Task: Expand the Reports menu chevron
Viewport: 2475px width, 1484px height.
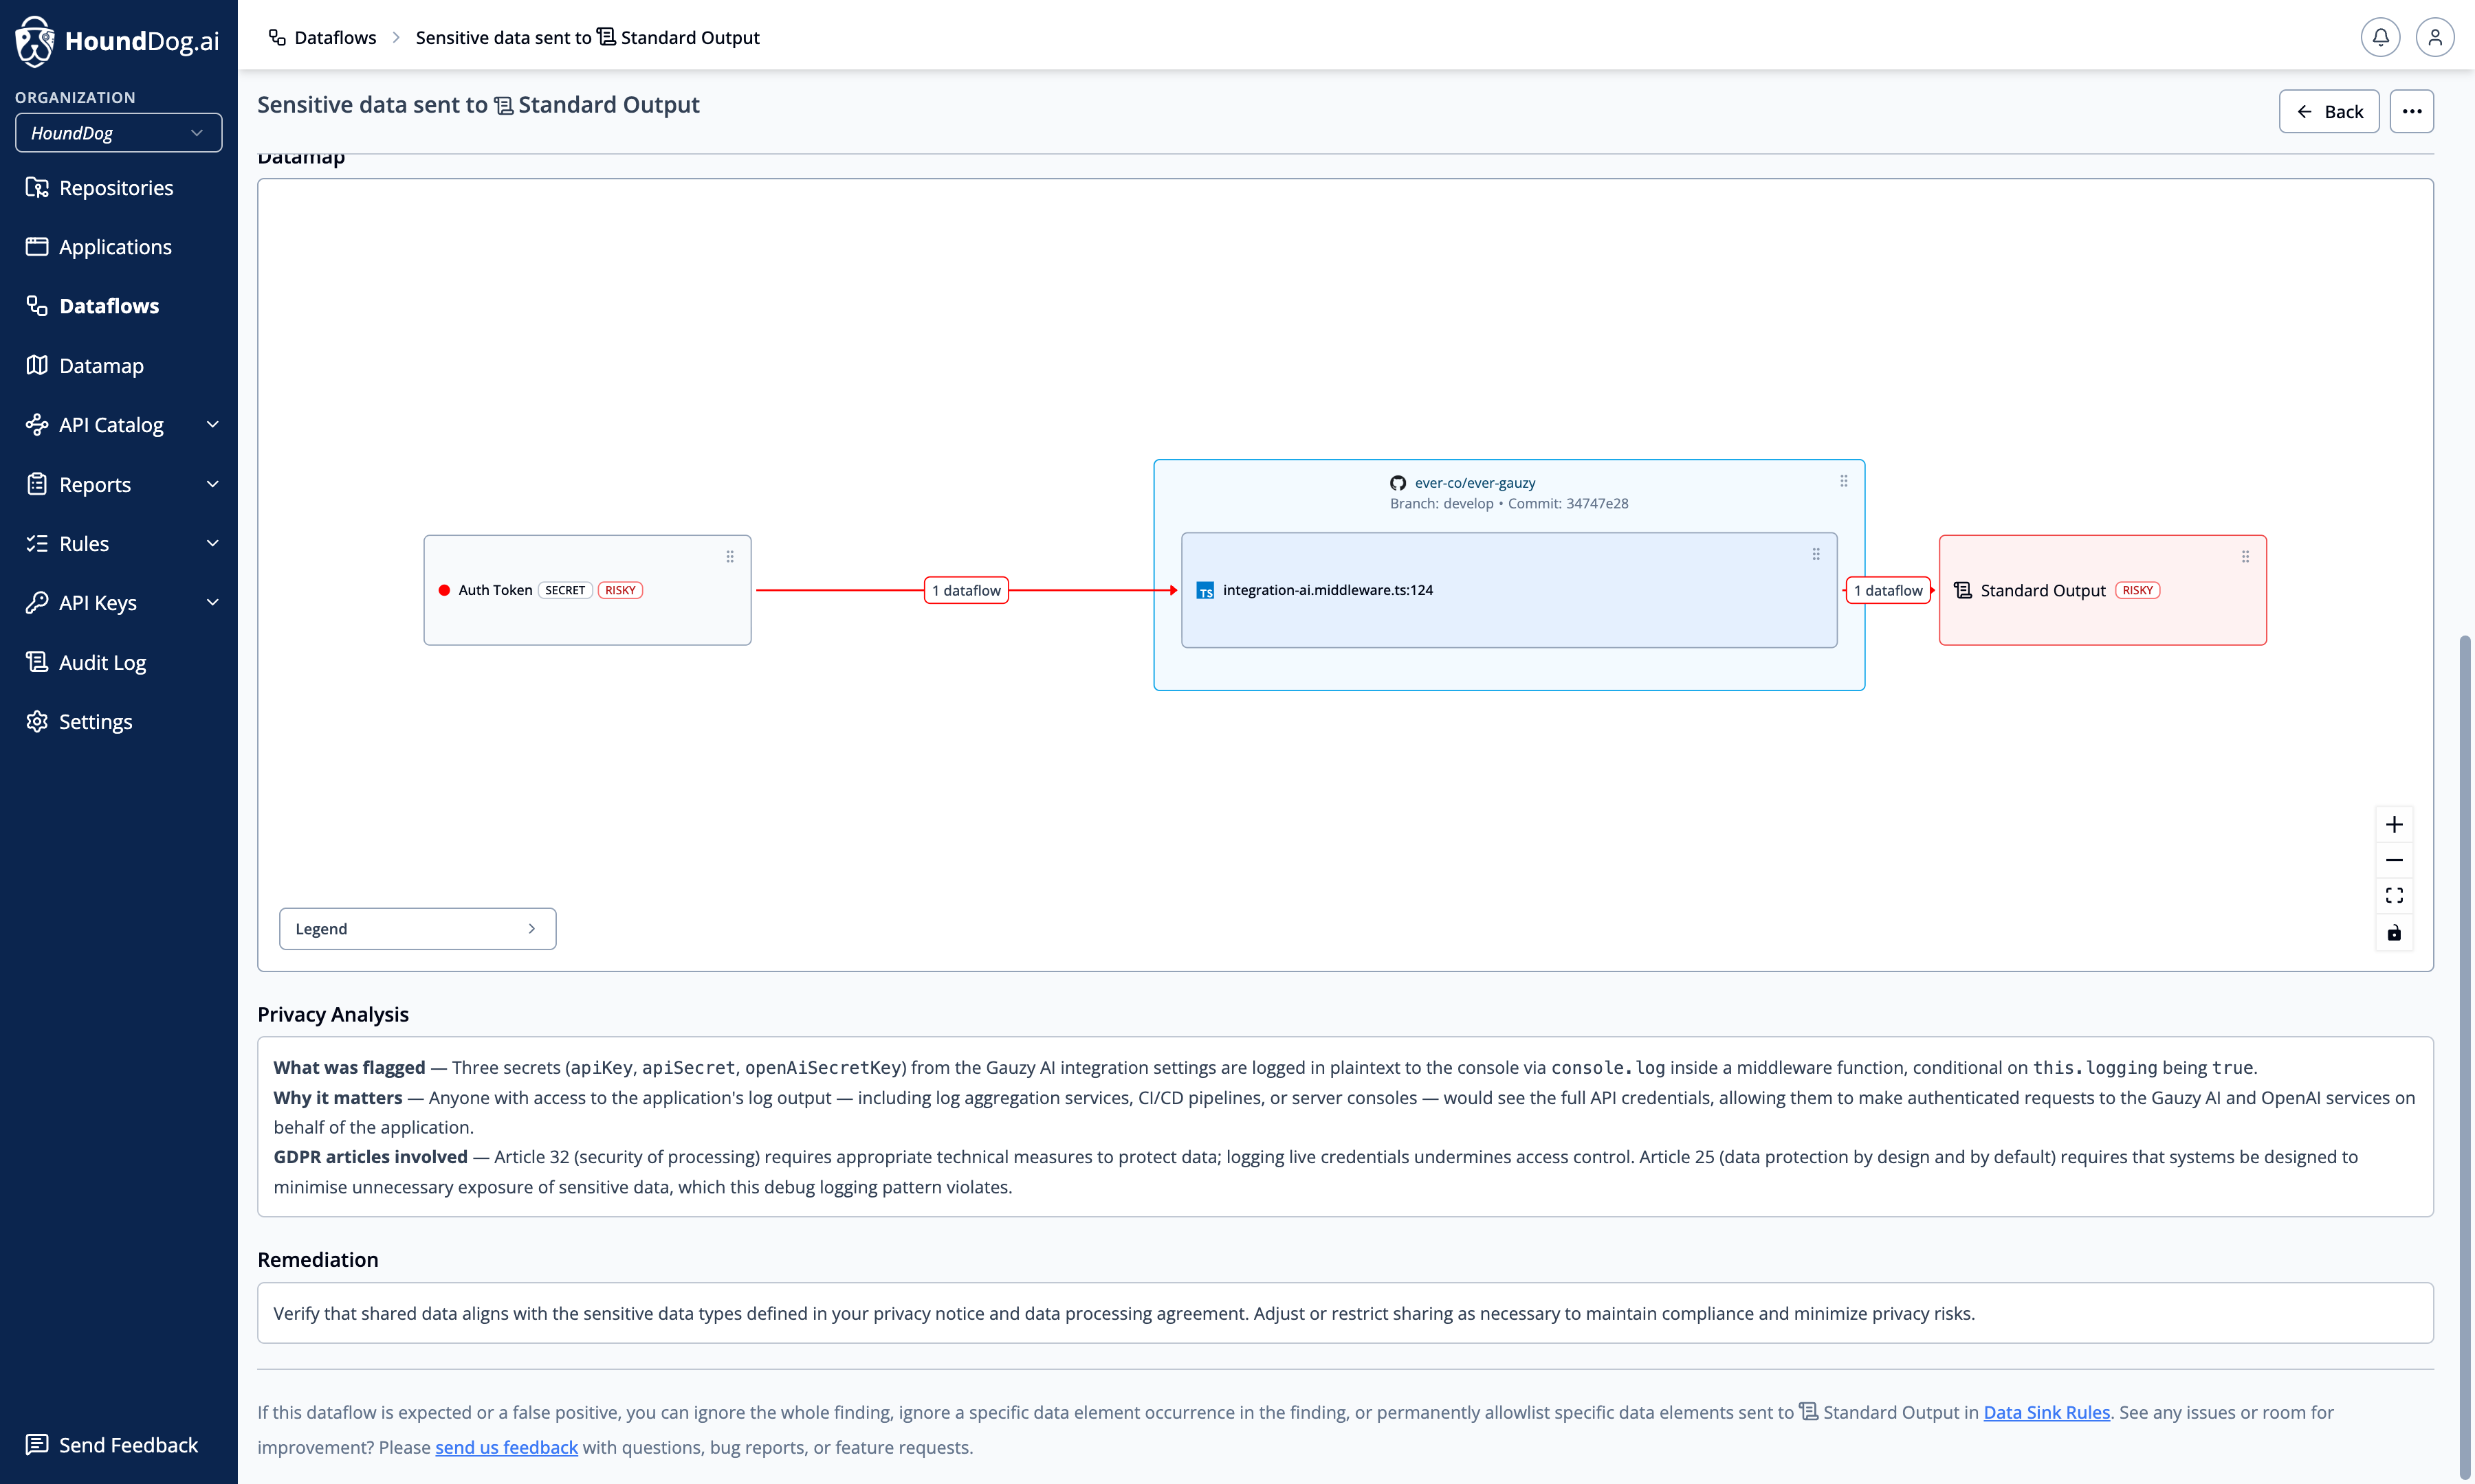Action: [212, 484]
